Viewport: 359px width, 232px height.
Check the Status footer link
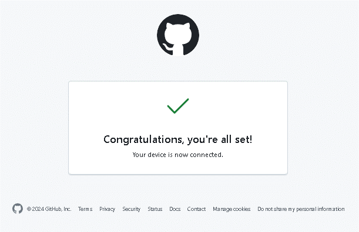tap(155, 209)
